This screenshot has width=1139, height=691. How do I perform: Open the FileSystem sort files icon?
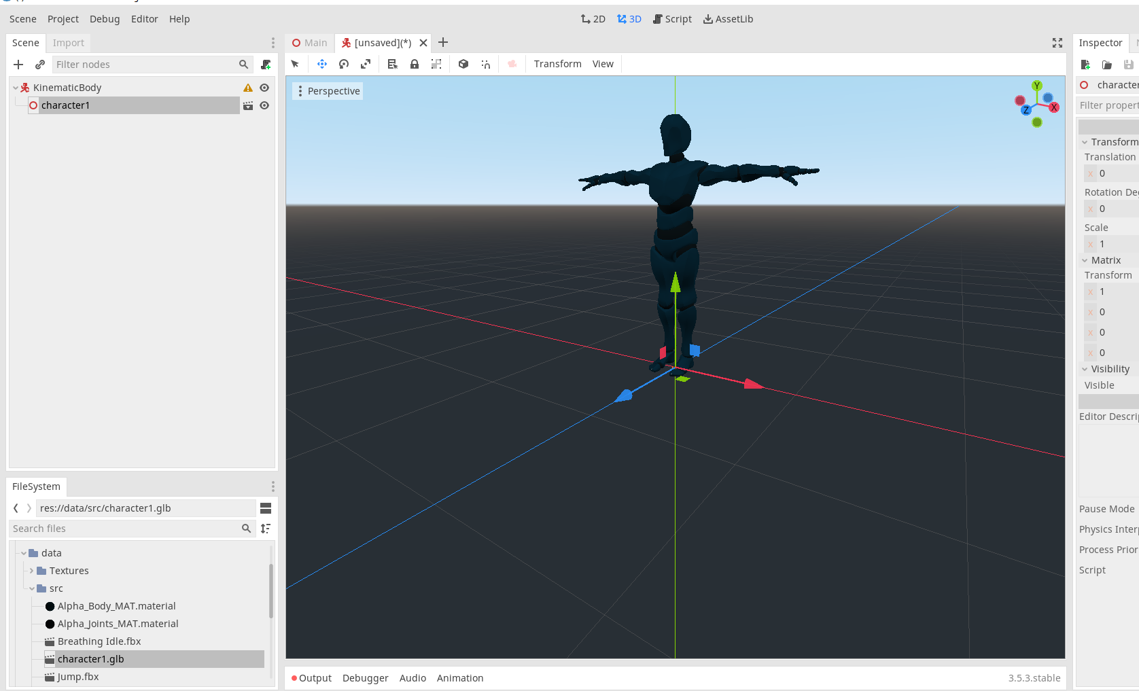266,529
